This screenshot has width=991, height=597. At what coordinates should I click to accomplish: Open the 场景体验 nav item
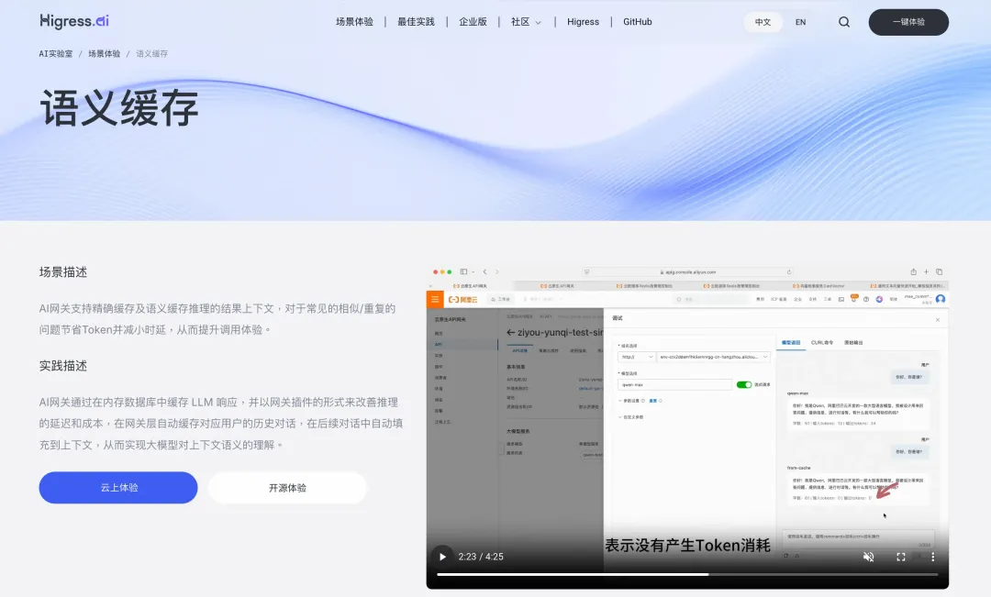pyautogui.click(x=354, y=21)
